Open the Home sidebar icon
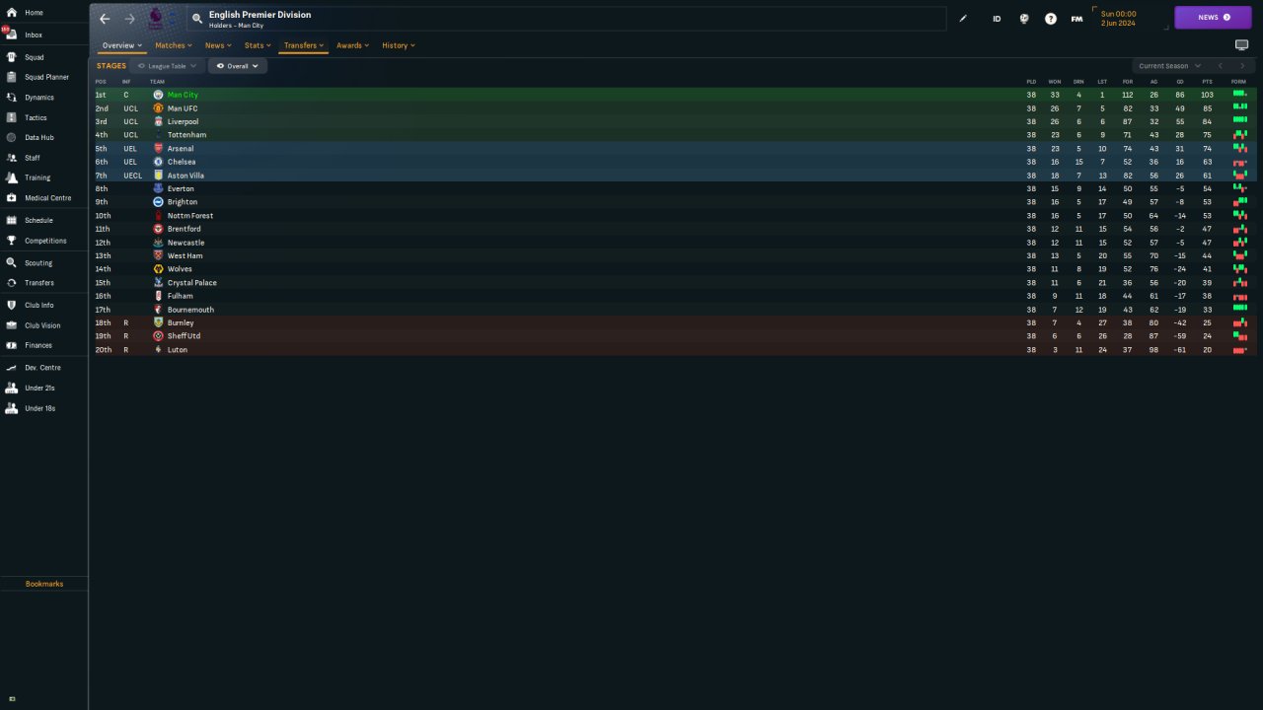The image size is (1263, 710). pos(11,13)
